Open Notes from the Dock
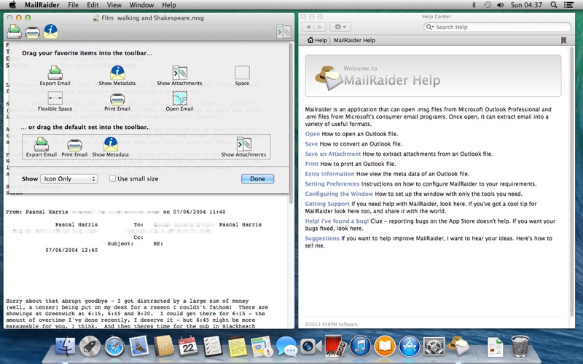 238,346
